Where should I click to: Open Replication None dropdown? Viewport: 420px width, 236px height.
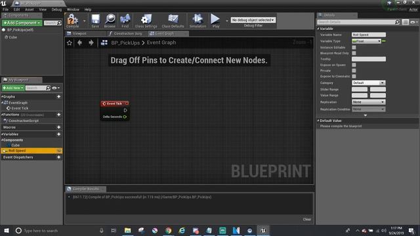point(368,102)
